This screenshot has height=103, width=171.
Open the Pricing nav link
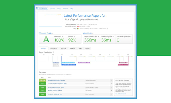(59, 9)
